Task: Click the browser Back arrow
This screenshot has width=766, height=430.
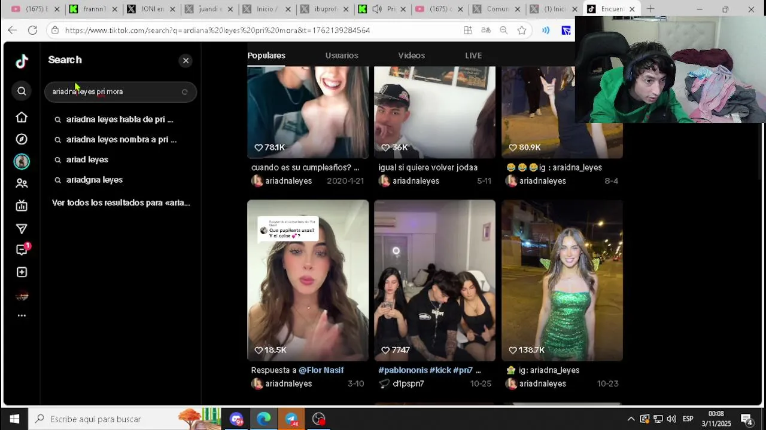Action: pyautogui.click(x=13, y=30)
